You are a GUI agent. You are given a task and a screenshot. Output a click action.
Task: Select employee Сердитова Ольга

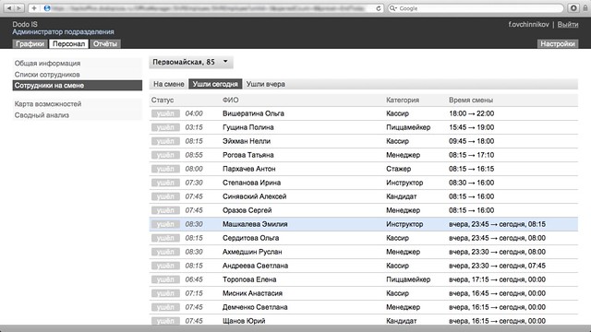[x=250, y=238]
